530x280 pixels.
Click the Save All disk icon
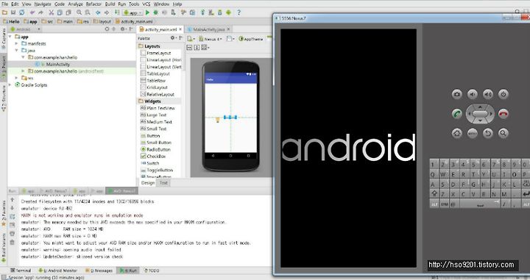(x=13, y=12)
